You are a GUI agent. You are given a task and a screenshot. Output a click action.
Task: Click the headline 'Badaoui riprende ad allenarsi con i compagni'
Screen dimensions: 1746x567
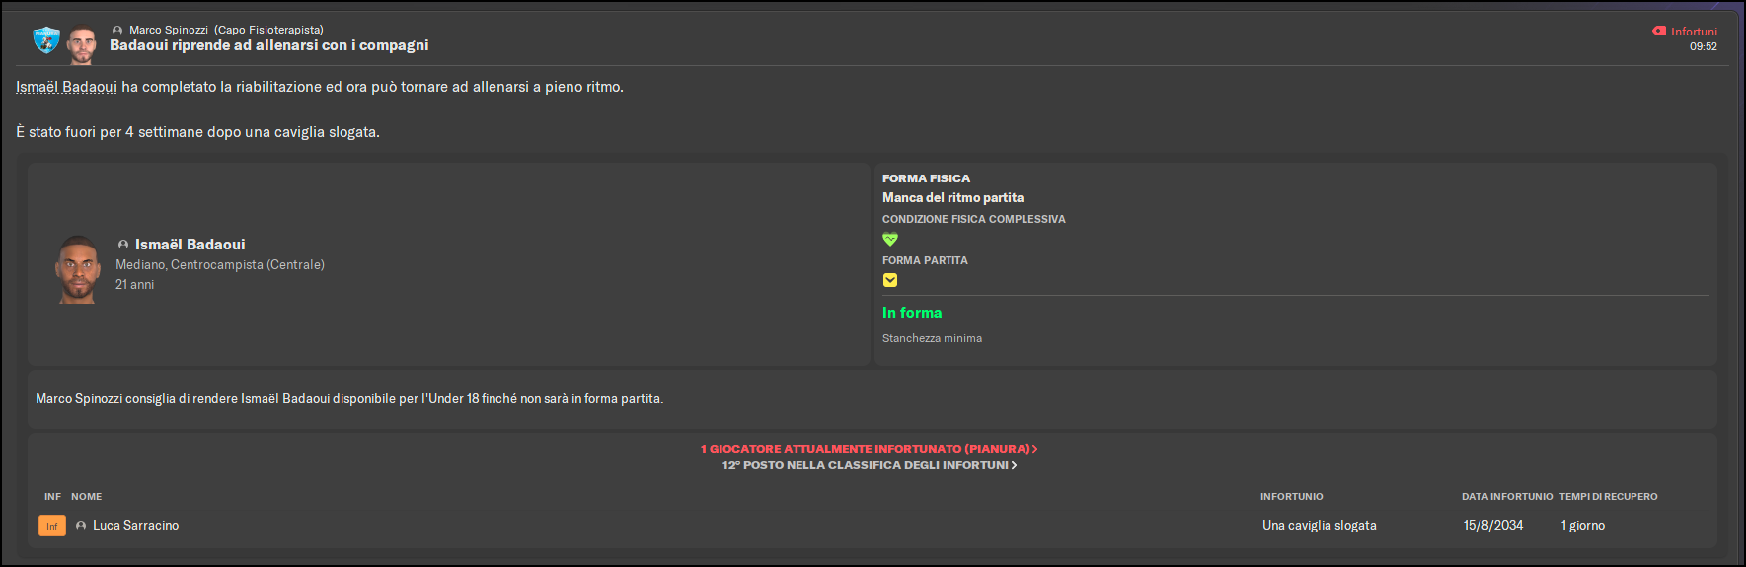pos(268,45)
